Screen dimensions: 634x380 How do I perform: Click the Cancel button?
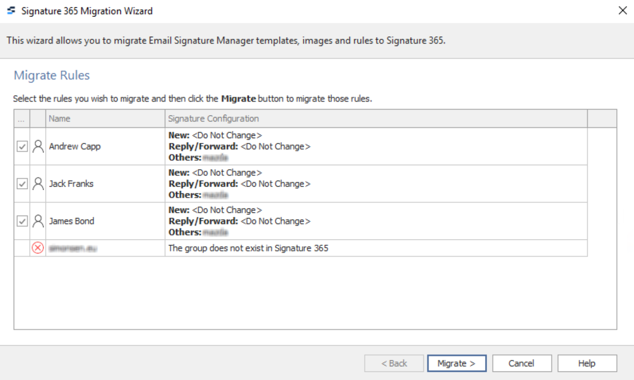tap(522, 363)
